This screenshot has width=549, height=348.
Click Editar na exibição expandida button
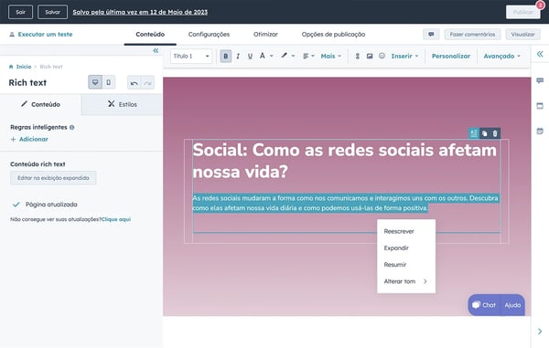click(53, 178)
